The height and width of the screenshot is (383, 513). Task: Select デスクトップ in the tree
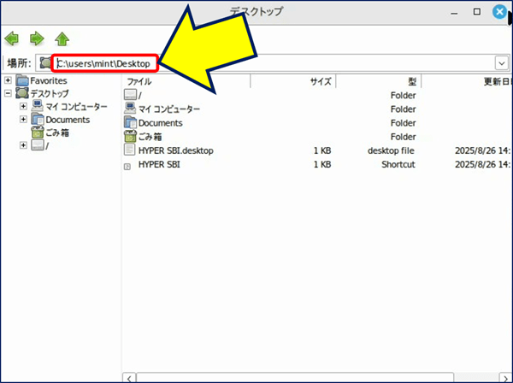50,93
